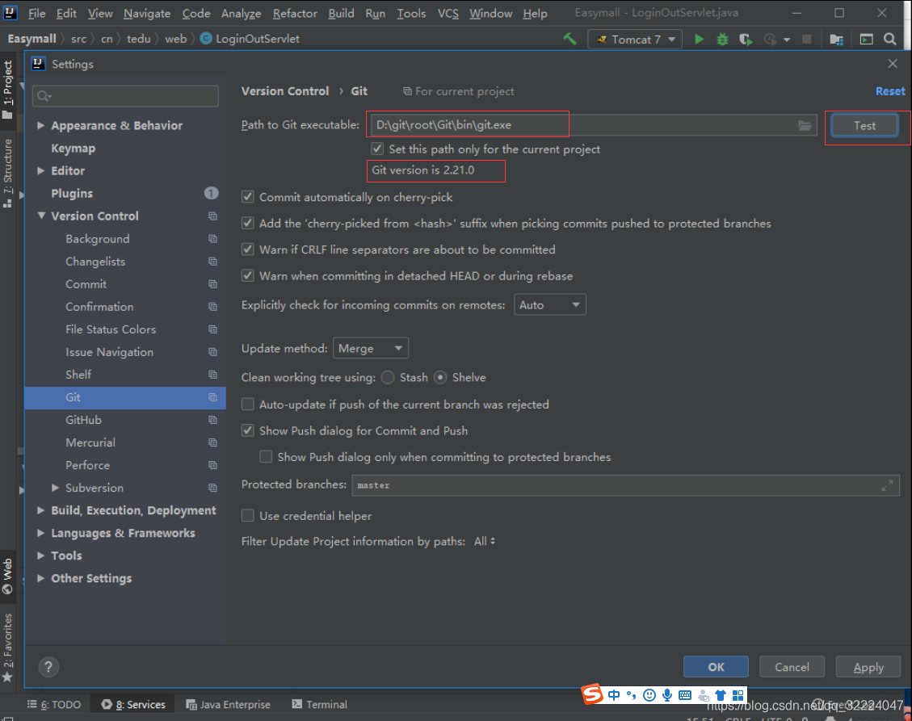
Task: Toggle 'Set this path only for the current project'
Action: [377, 149]
